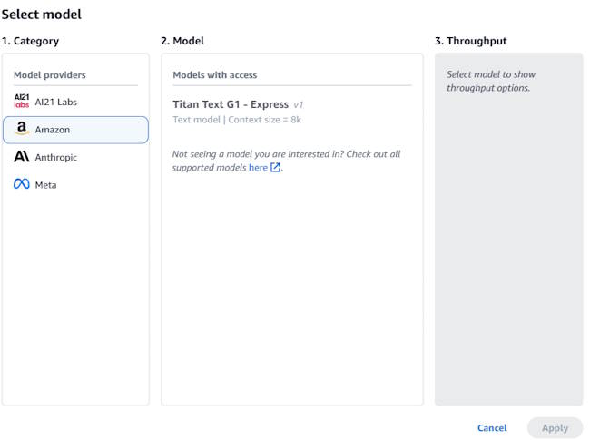The height and width of the screenshot is (440, 590).
Task: Click the Amazon smile logo icon
Action: [x=22, y=130]
